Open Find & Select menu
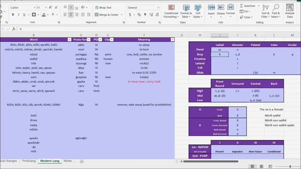The height and width of the screenshot is (169, 301). coord(276,11)
